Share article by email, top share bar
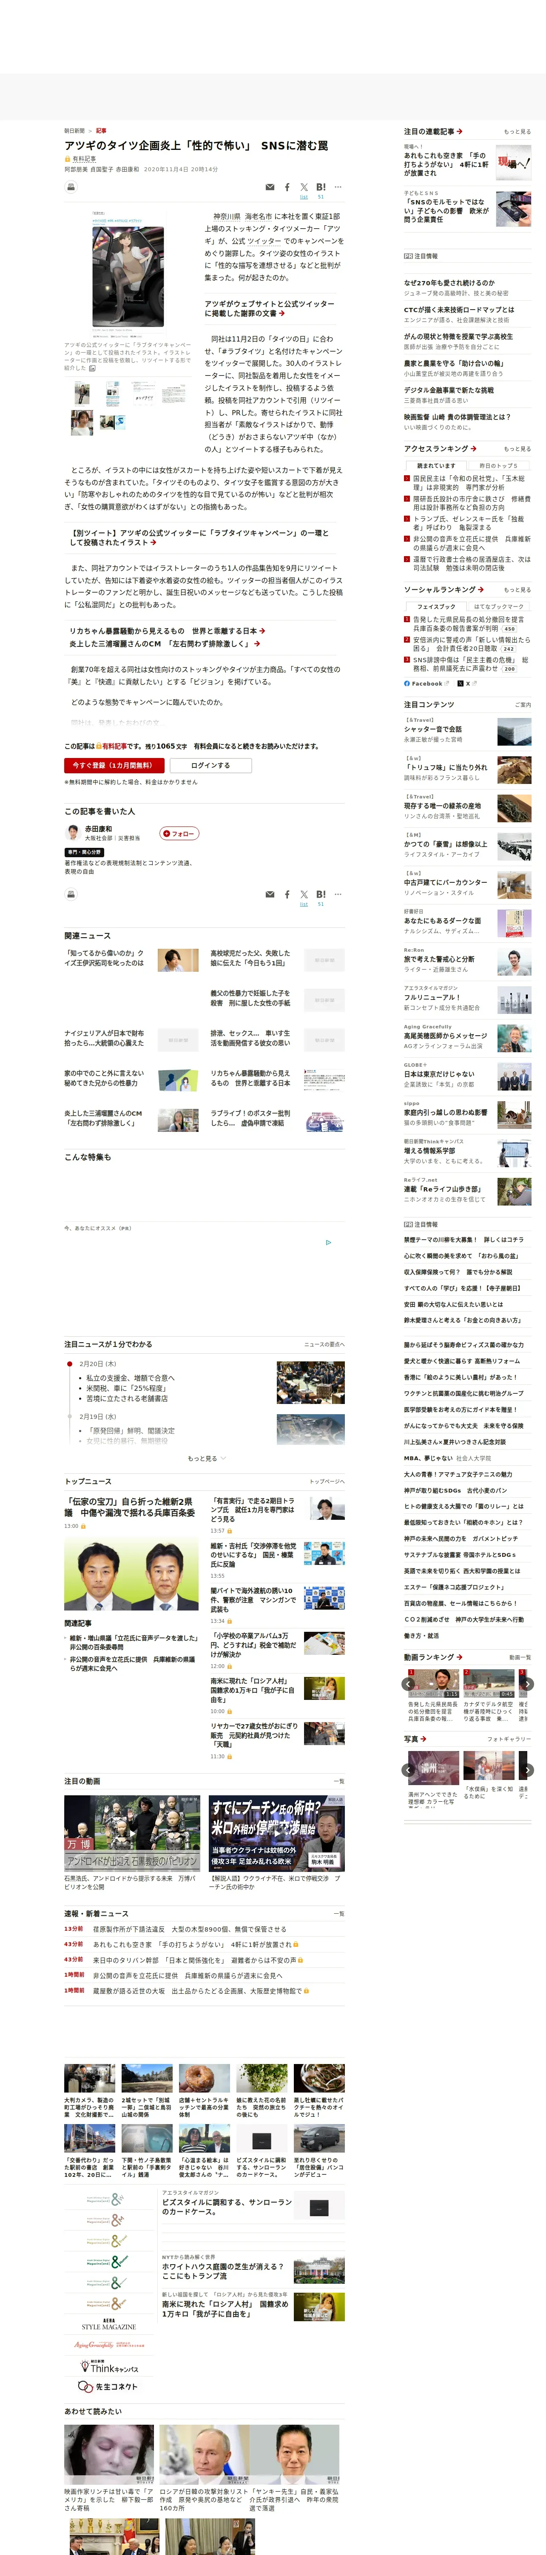Image resolution: width=546 pixels, height=2555 pixels. pyautogui.click(x=270, y=187)
